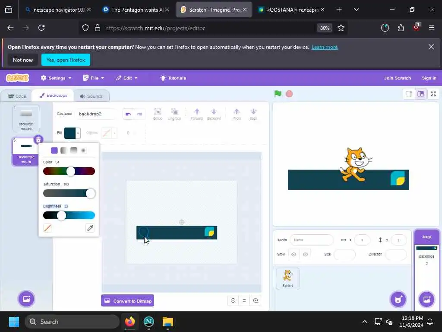442x332 pixels.
Task: Click Yes, open Firefox button
Action: [66, 60]
